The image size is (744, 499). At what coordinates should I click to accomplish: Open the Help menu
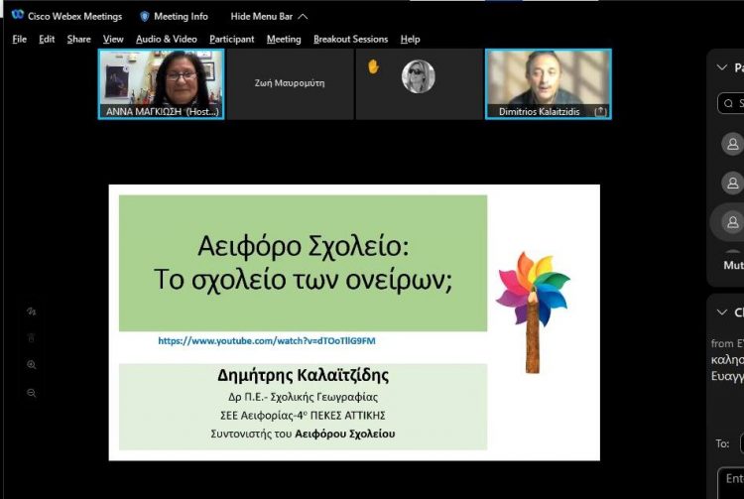click(x=410, y=40)
